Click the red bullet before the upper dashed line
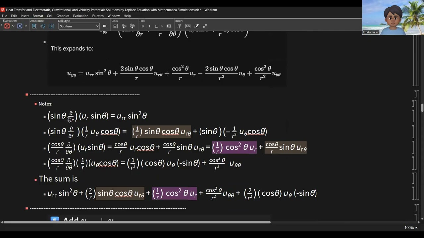Viewport: 424px width, 238px height. tap(27, 95)
